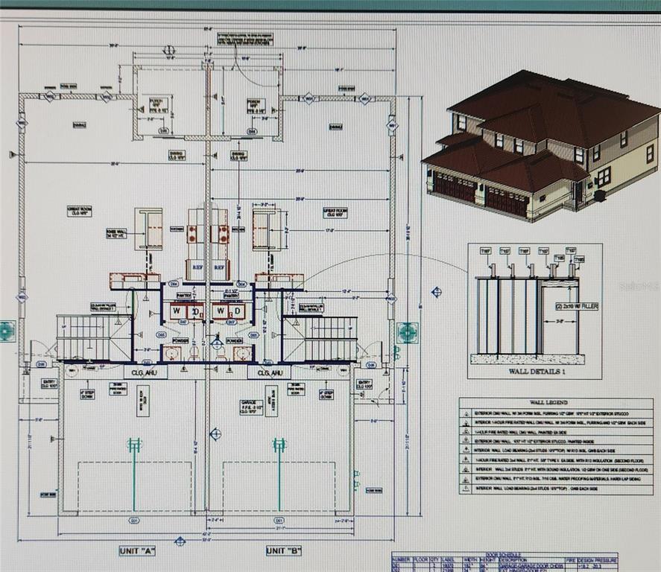This screenshot has height=572, width=661.
Task: Click the green section marker at left edge
Action: pyautogui.click(x=7, y=330)
